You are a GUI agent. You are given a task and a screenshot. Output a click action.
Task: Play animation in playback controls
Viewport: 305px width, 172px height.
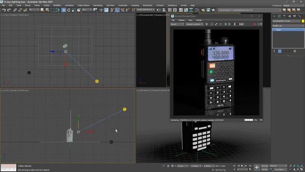pyautogui.click(x=242, y=166)
